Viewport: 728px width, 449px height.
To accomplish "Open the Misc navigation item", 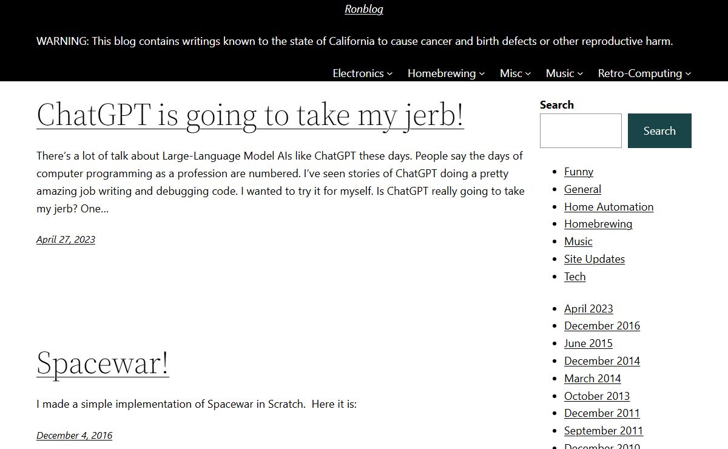I will [511, 73].
